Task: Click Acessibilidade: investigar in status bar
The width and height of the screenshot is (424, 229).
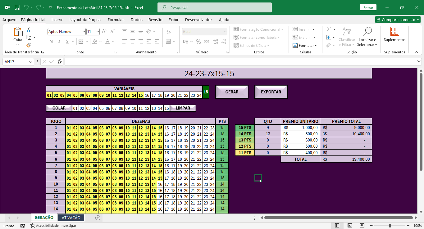Action: point(53,226)
